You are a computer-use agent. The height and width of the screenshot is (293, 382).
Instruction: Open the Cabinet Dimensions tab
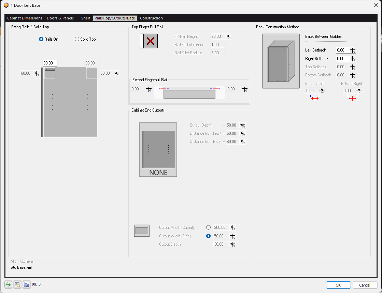click(25, 18)
